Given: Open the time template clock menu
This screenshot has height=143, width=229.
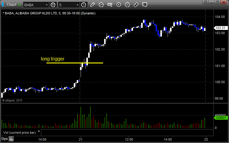Looking at the screenshot, I should point(84,5).
